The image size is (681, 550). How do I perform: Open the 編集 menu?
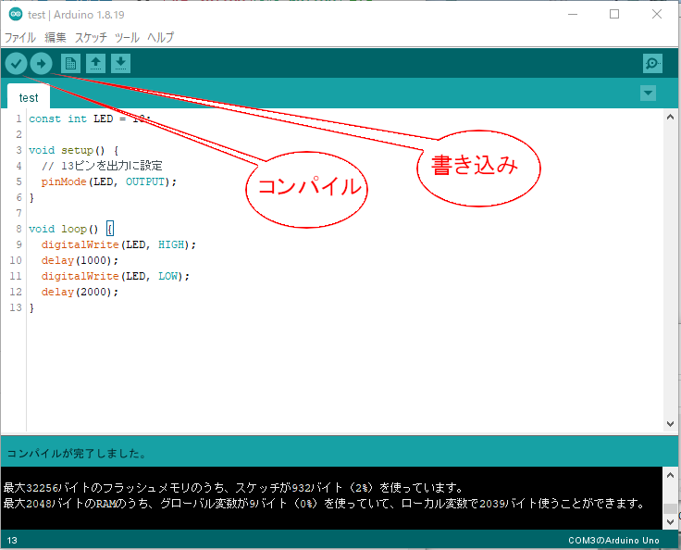[x=56, y=38]
